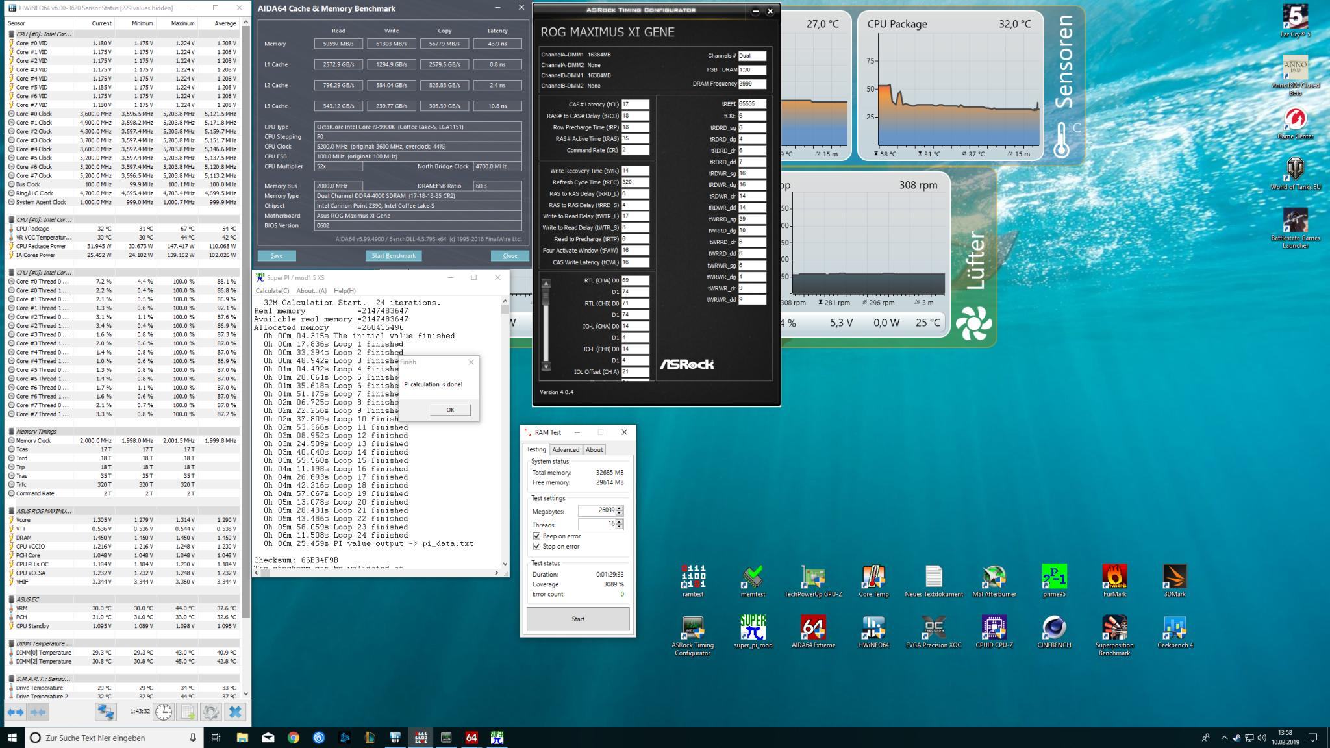Screen dimensions: 1330x748
Task: Open memtest desktop shortcut
Action: coord(753,580)
